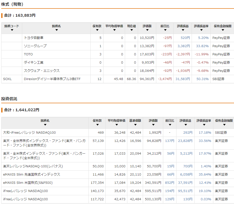
Task: Click the 68.36 current price cell
Action: coord(132,79)
